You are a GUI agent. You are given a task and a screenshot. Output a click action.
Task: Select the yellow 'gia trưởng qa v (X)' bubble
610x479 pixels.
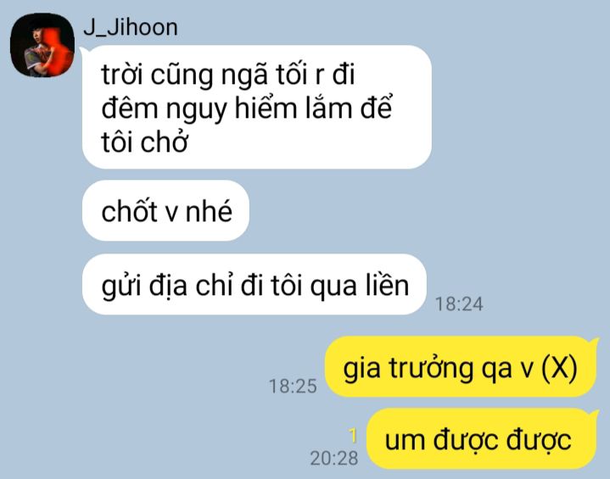point(461,366)
